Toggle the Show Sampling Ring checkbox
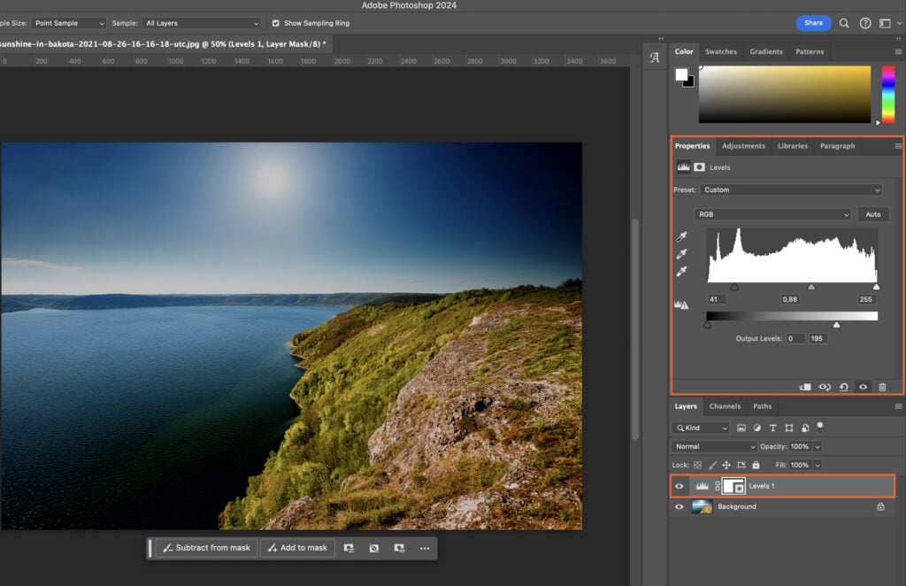This screenshot has height=586, width=906. click(275, 23)
